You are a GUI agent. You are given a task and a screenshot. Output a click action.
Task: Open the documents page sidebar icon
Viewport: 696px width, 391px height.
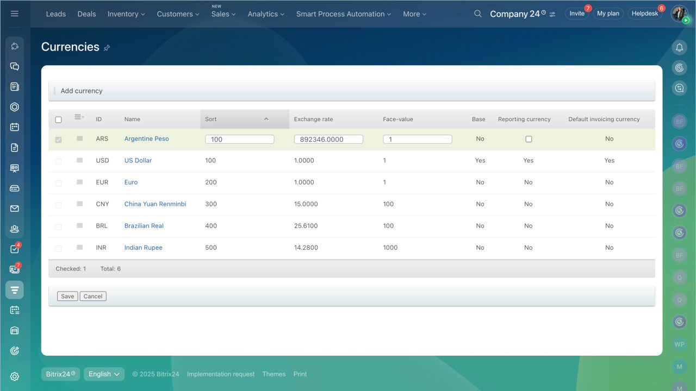pyautogui.click(x=15, y=148)
